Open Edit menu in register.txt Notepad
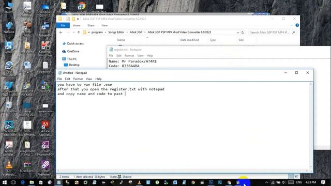 119,56
